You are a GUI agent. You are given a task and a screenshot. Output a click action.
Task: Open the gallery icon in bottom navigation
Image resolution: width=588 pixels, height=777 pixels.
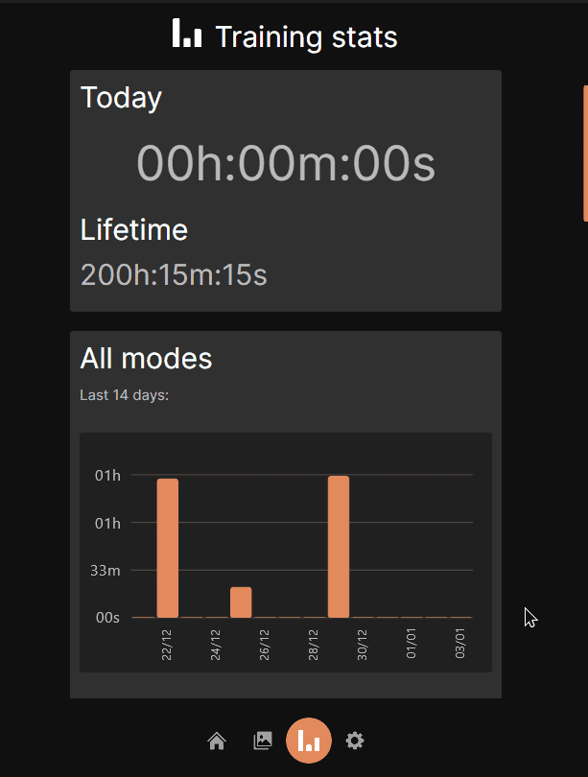[x=262, y=740]
